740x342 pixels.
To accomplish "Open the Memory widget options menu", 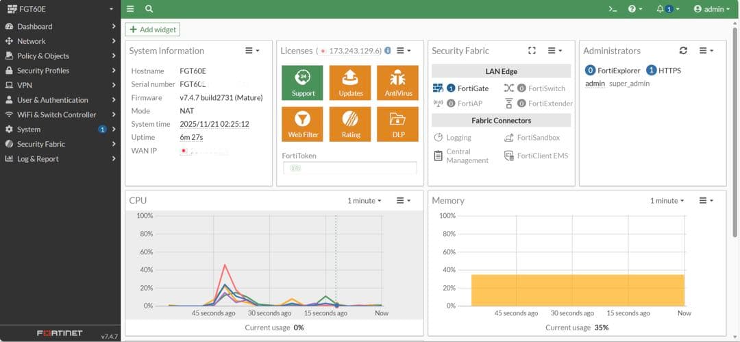I will [706, 201].
